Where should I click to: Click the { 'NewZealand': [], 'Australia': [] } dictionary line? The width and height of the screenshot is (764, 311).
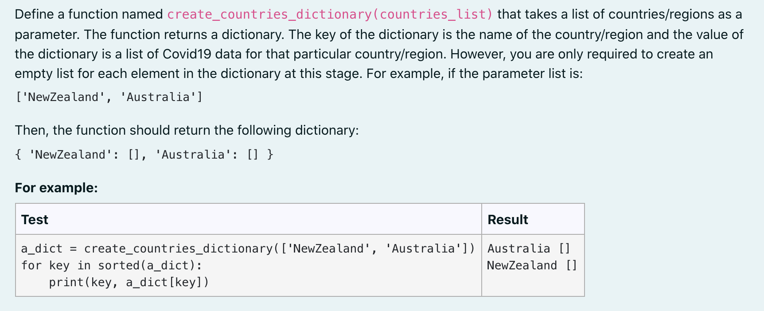144,155
